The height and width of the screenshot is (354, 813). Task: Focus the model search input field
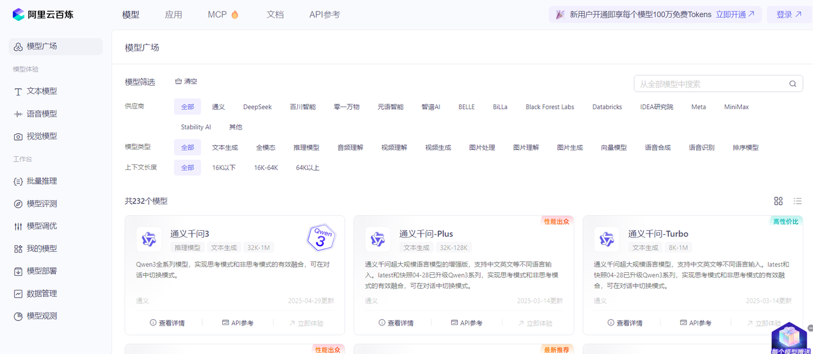pyautogui.click(x=718, y=84)
